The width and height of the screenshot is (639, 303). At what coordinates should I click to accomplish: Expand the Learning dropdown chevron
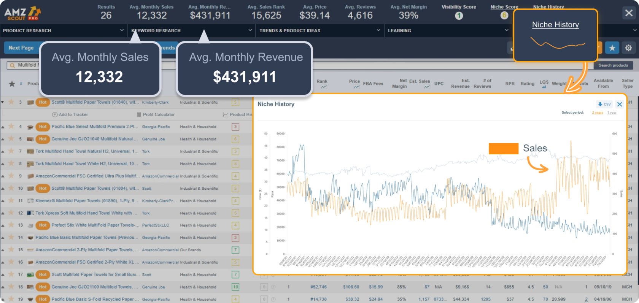506,30
